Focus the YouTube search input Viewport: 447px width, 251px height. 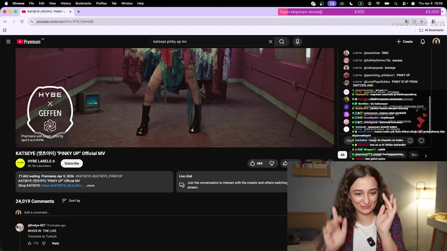click(x=210, y=41)
